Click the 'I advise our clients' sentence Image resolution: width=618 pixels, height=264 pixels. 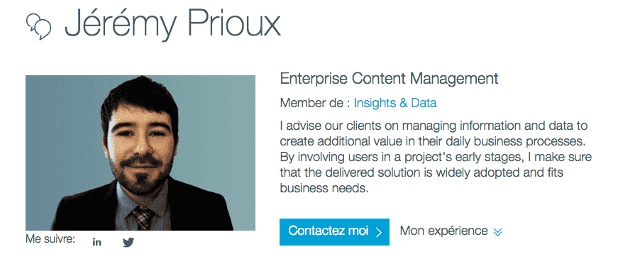434,133
